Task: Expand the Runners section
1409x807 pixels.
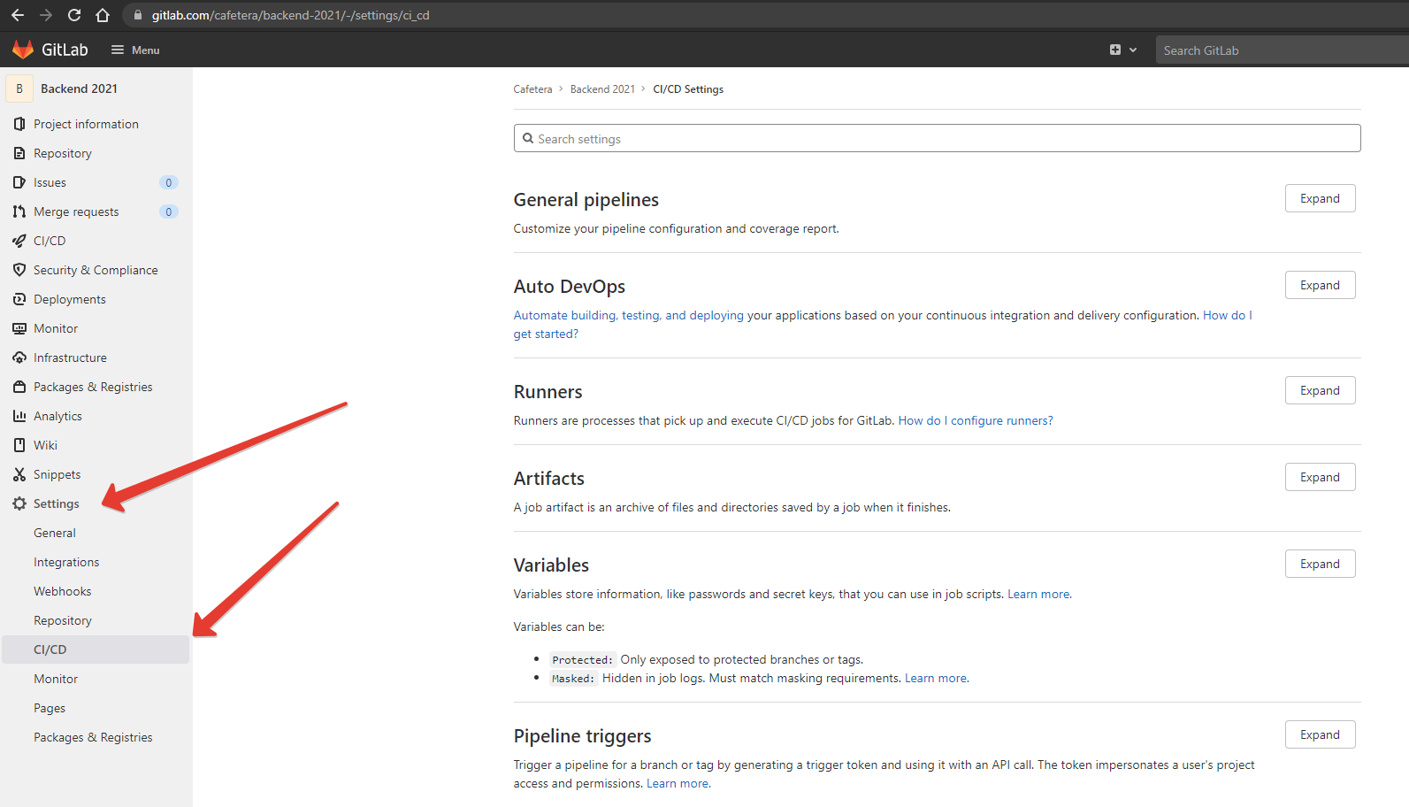Action: pos(1319,391)
